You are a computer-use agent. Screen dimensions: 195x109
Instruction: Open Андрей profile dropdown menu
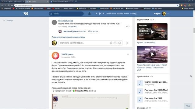coord(168,14)
